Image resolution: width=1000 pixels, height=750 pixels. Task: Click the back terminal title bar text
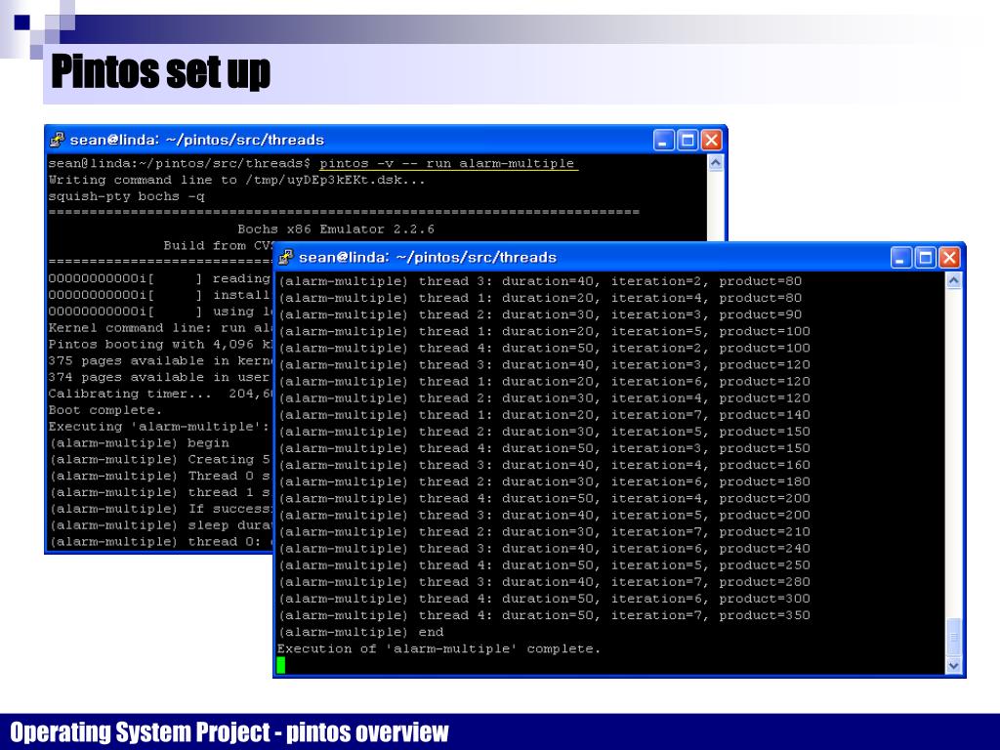click(196, 140)
